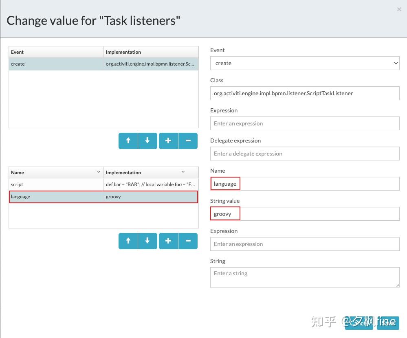The width and height of the screenshot is (407, 338).
Task: Add a new task listener
Action: (168, 140)
